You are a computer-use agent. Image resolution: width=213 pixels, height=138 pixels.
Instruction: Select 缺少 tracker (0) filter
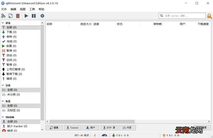[x=21, y=126]
